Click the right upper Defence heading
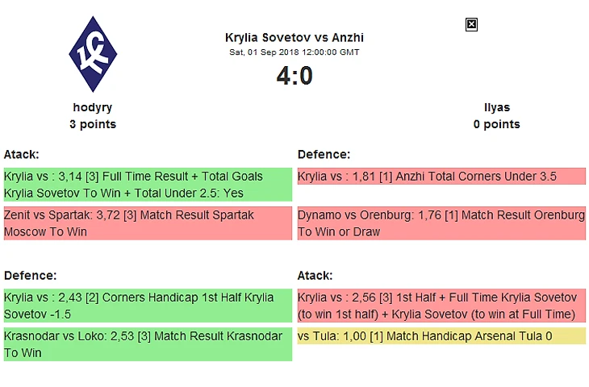The width and height of the screenshot is (589, 387). click(324, 154)
